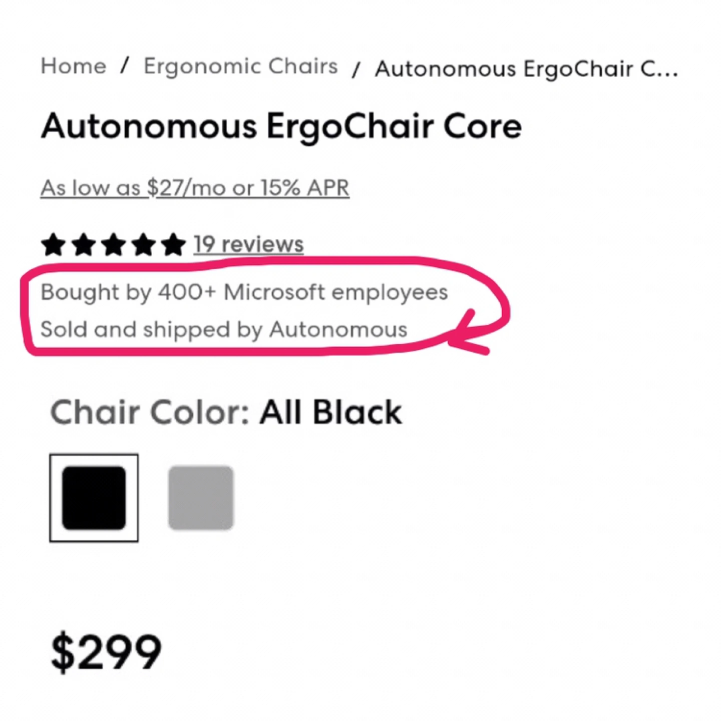Image resolution: width=721 pixels, height=721 pixels.
Task: Go to the Home breadcrumb
Action: [x=74, y=66]
